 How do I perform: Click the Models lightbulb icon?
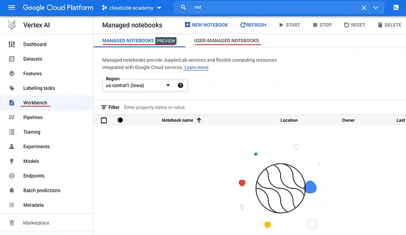tap(12, 161)
